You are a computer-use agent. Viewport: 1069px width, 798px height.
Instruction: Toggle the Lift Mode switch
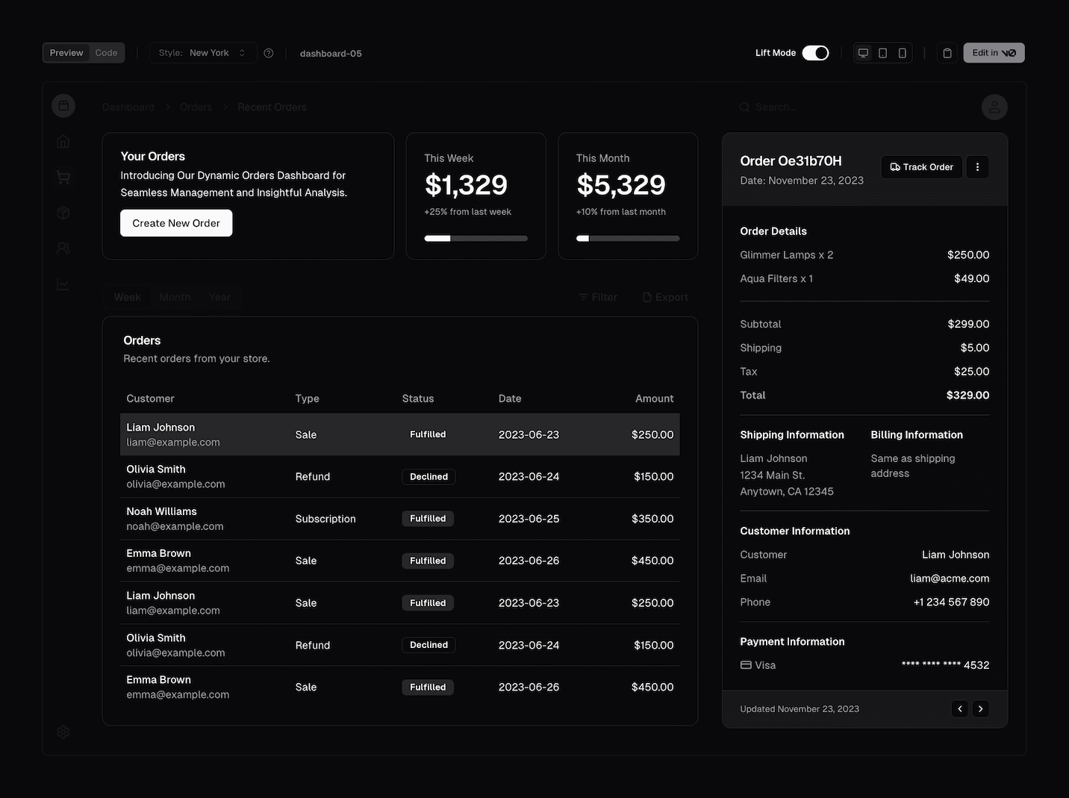(815, 53)
